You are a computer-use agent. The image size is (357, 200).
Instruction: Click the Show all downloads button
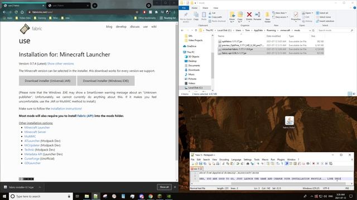coord(164,187)
